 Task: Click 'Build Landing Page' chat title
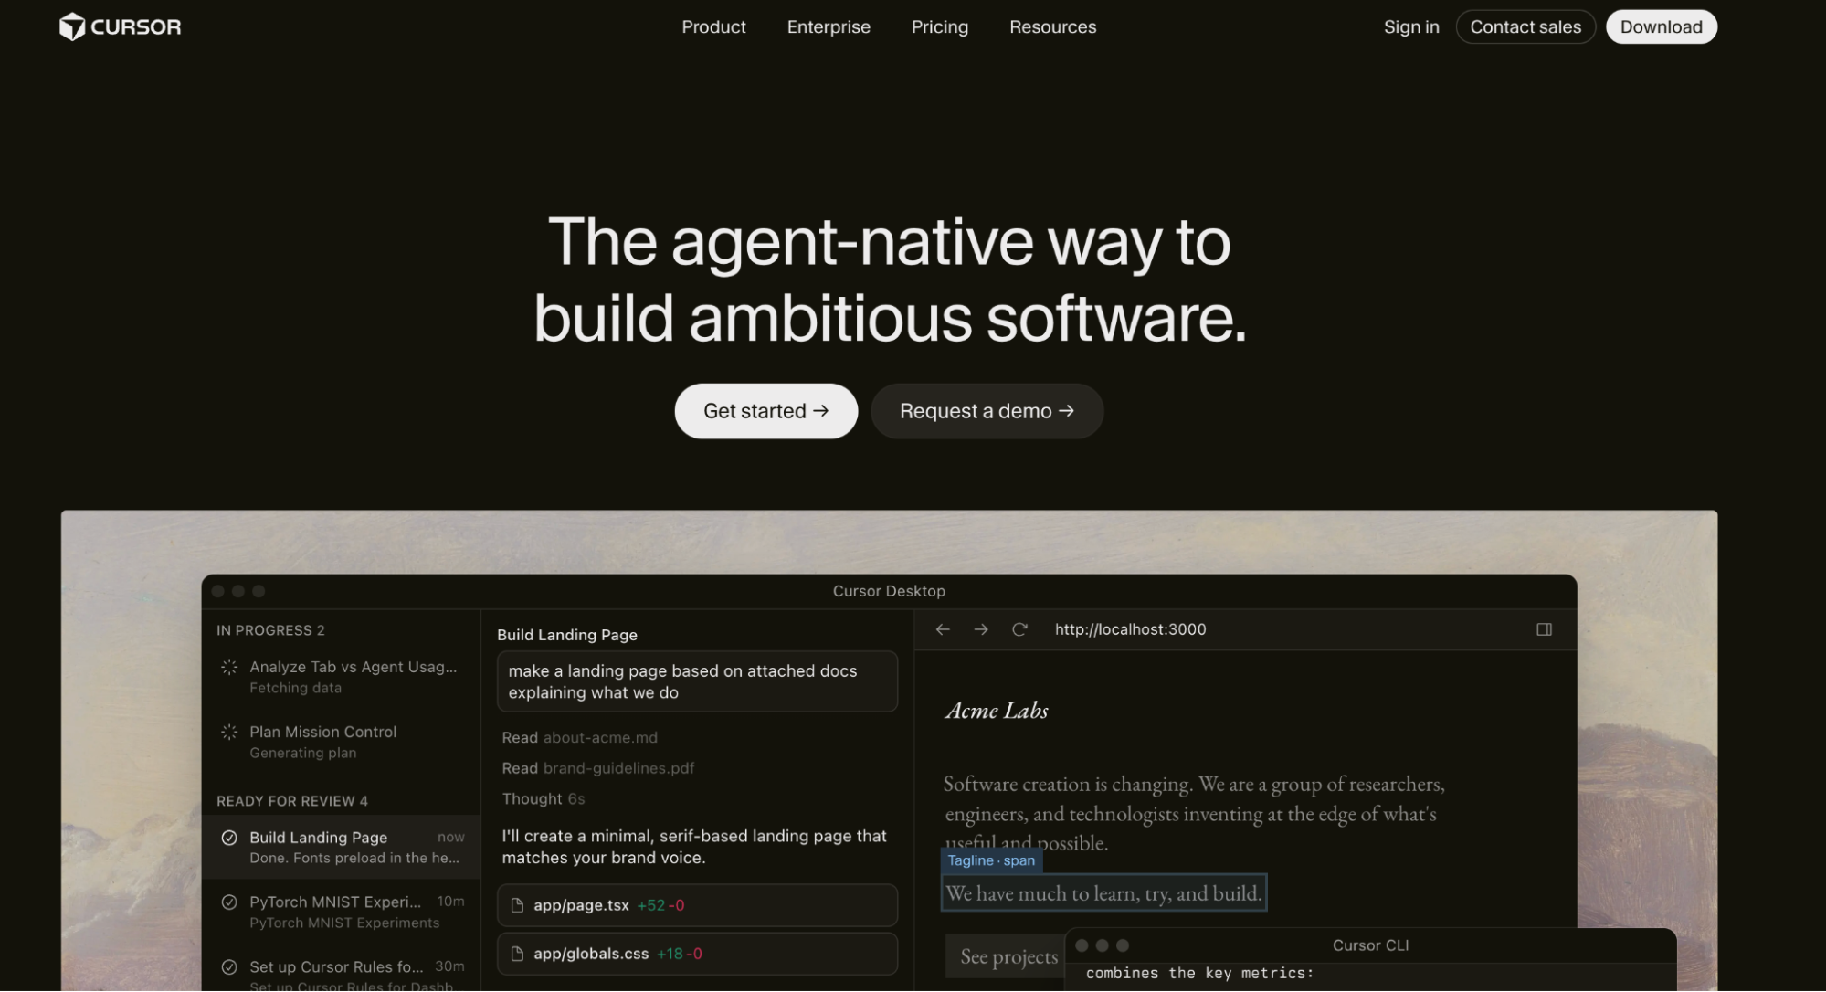click(567, 635)
